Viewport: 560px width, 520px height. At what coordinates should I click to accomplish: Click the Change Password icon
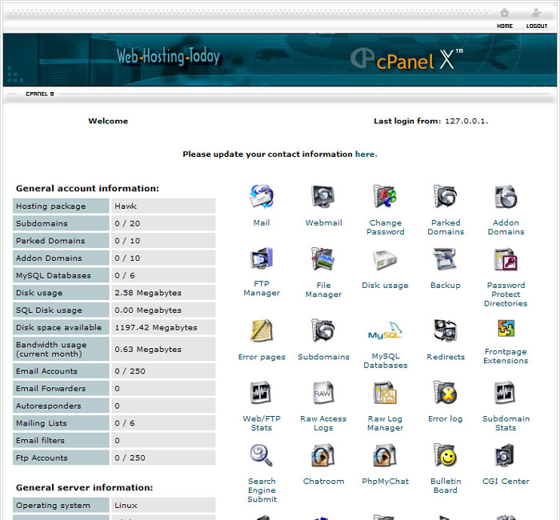tap(385, 197)
